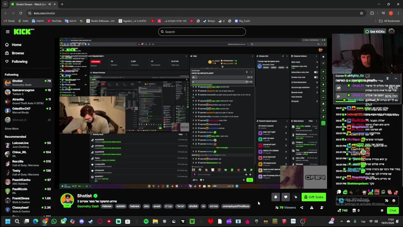The height and width of the screenshot is (227, 403).
Task: Open the Shotist channel in Following list
Action: pos(28,83)
